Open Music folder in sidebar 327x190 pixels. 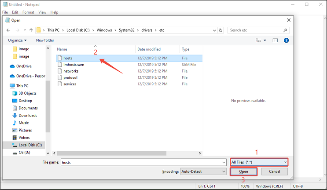click(20, 123)
